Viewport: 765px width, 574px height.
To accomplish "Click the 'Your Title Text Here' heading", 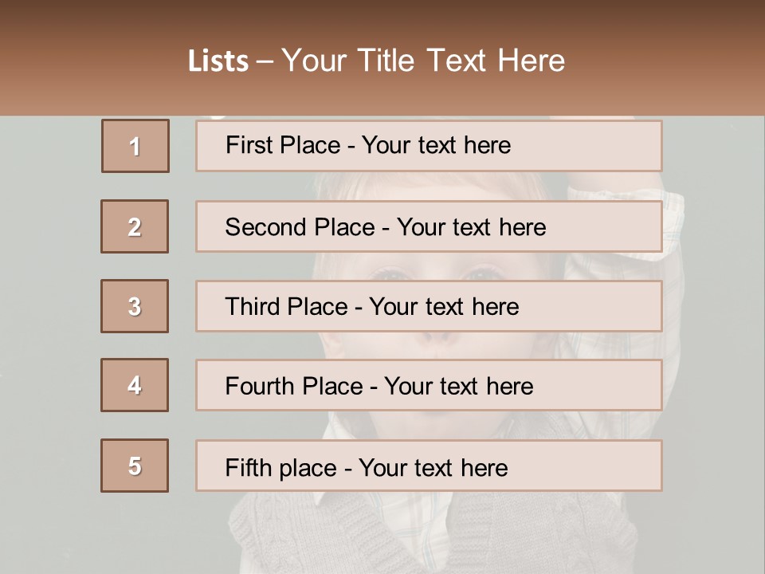I will tap(423, 61).
